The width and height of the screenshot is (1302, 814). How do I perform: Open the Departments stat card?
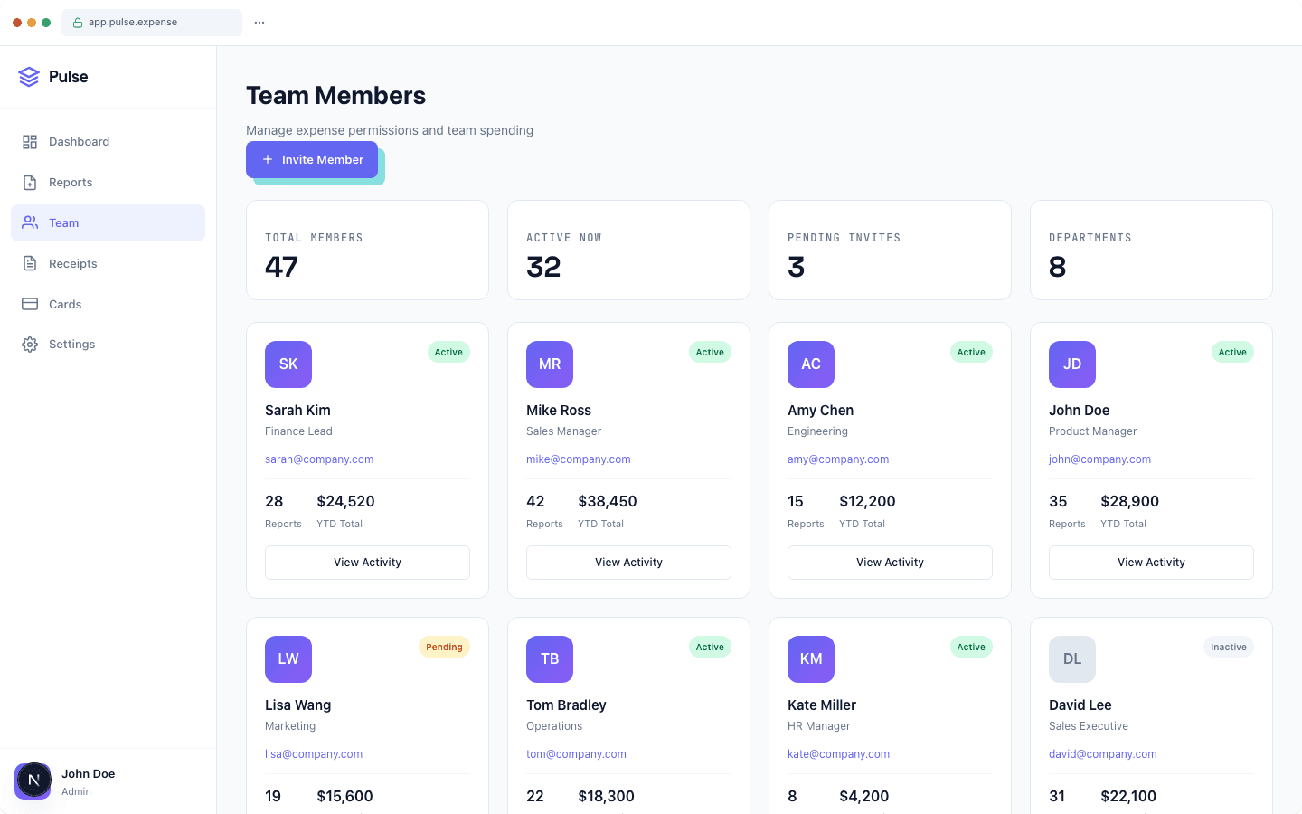pyautogui.click(x=1151, y=250)
